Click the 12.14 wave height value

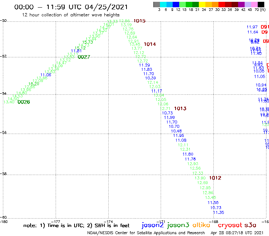[x=153, y=82]
